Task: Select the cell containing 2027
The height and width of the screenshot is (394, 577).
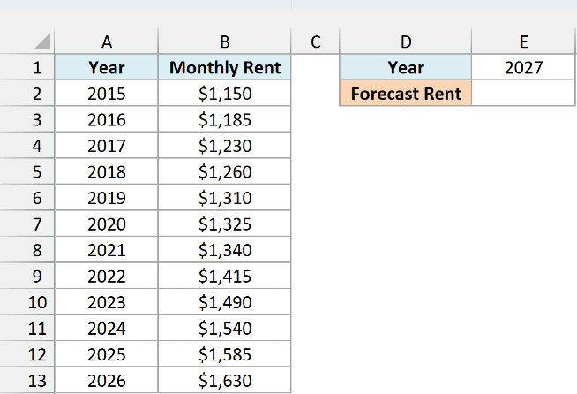Action: pos(524,67)
